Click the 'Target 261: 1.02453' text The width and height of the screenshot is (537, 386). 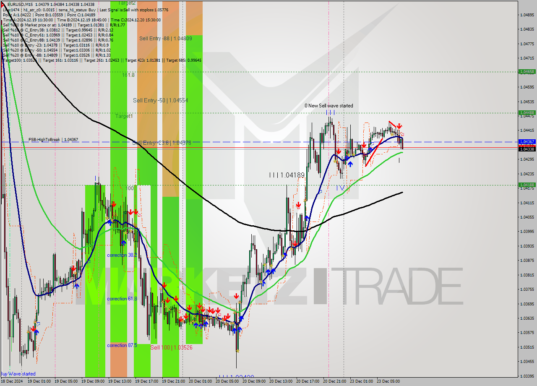(102, 60)
